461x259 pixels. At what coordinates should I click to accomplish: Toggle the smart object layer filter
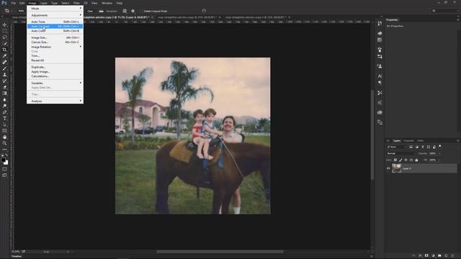click(x=434, y=147)
